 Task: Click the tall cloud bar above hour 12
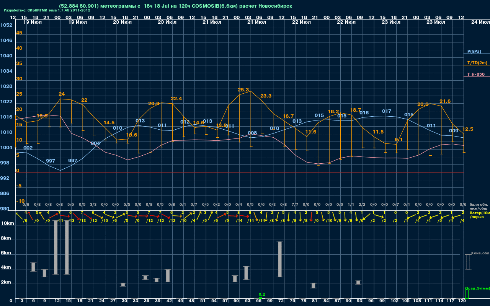56,247
